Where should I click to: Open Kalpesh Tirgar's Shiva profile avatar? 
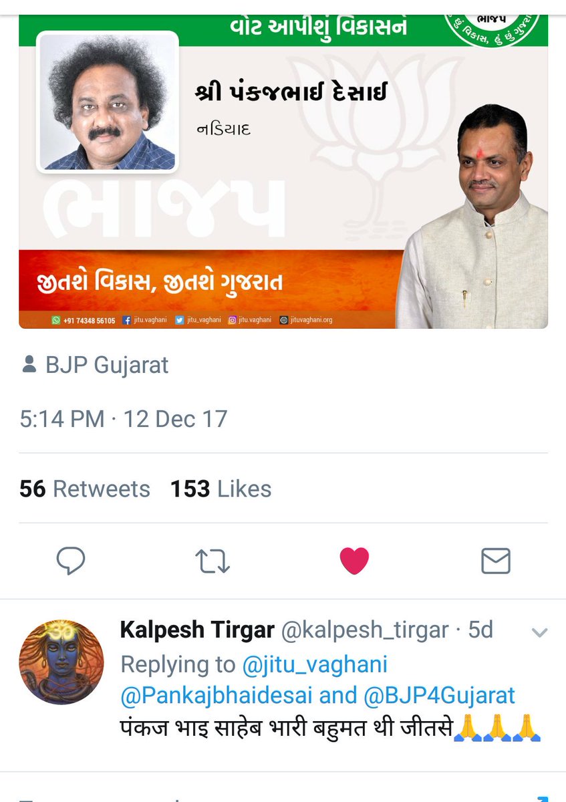click(x=61, y=662)
